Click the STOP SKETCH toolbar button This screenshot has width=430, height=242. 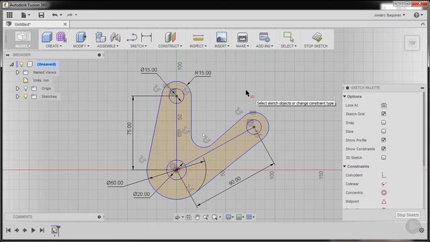pyautogui.click(x=316, y=40)
